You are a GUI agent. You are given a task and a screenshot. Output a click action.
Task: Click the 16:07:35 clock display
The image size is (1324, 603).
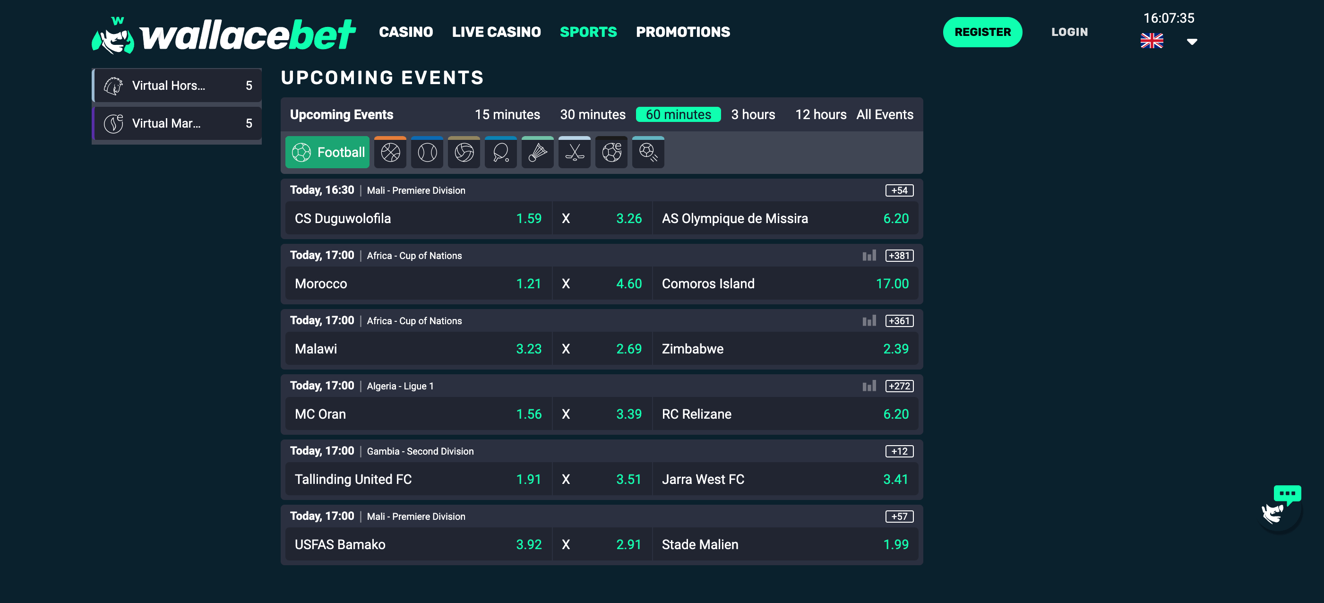pos(1169,18)
